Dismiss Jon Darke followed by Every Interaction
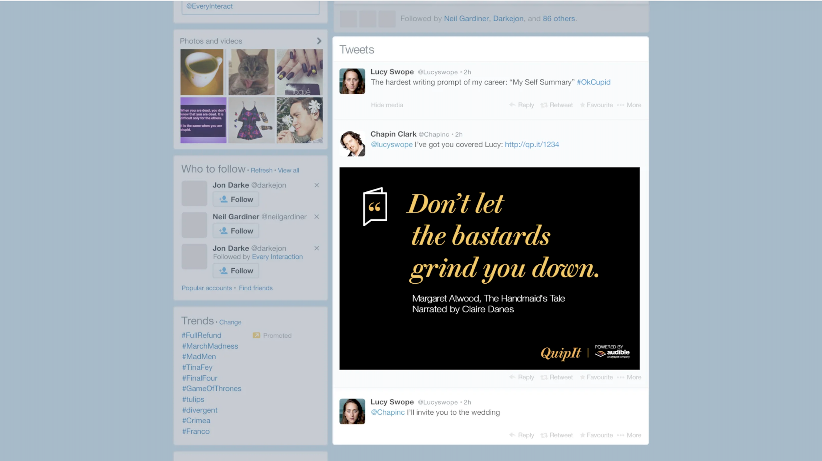The image size is (822, 461). [317, 248]
